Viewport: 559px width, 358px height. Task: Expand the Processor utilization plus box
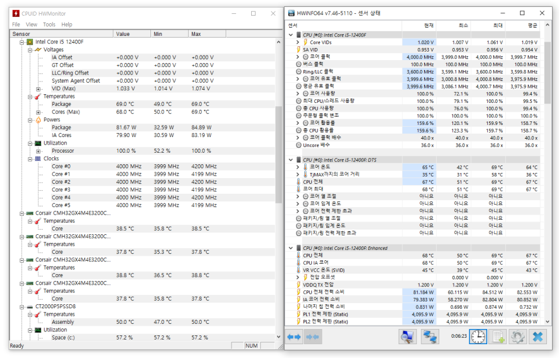tap(38, 151)
